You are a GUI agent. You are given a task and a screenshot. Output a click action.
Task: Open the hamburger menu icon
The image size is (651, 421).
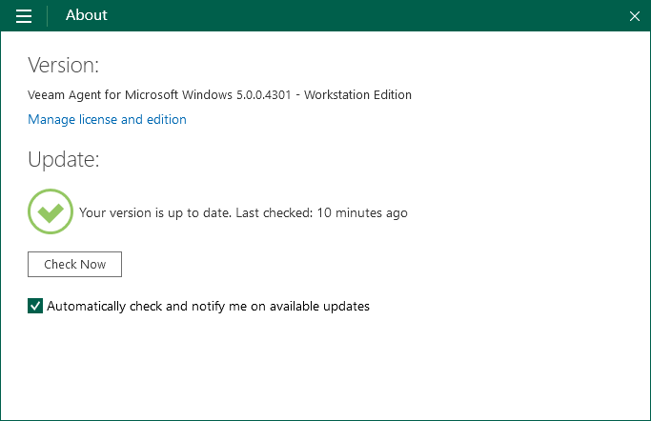24,16
